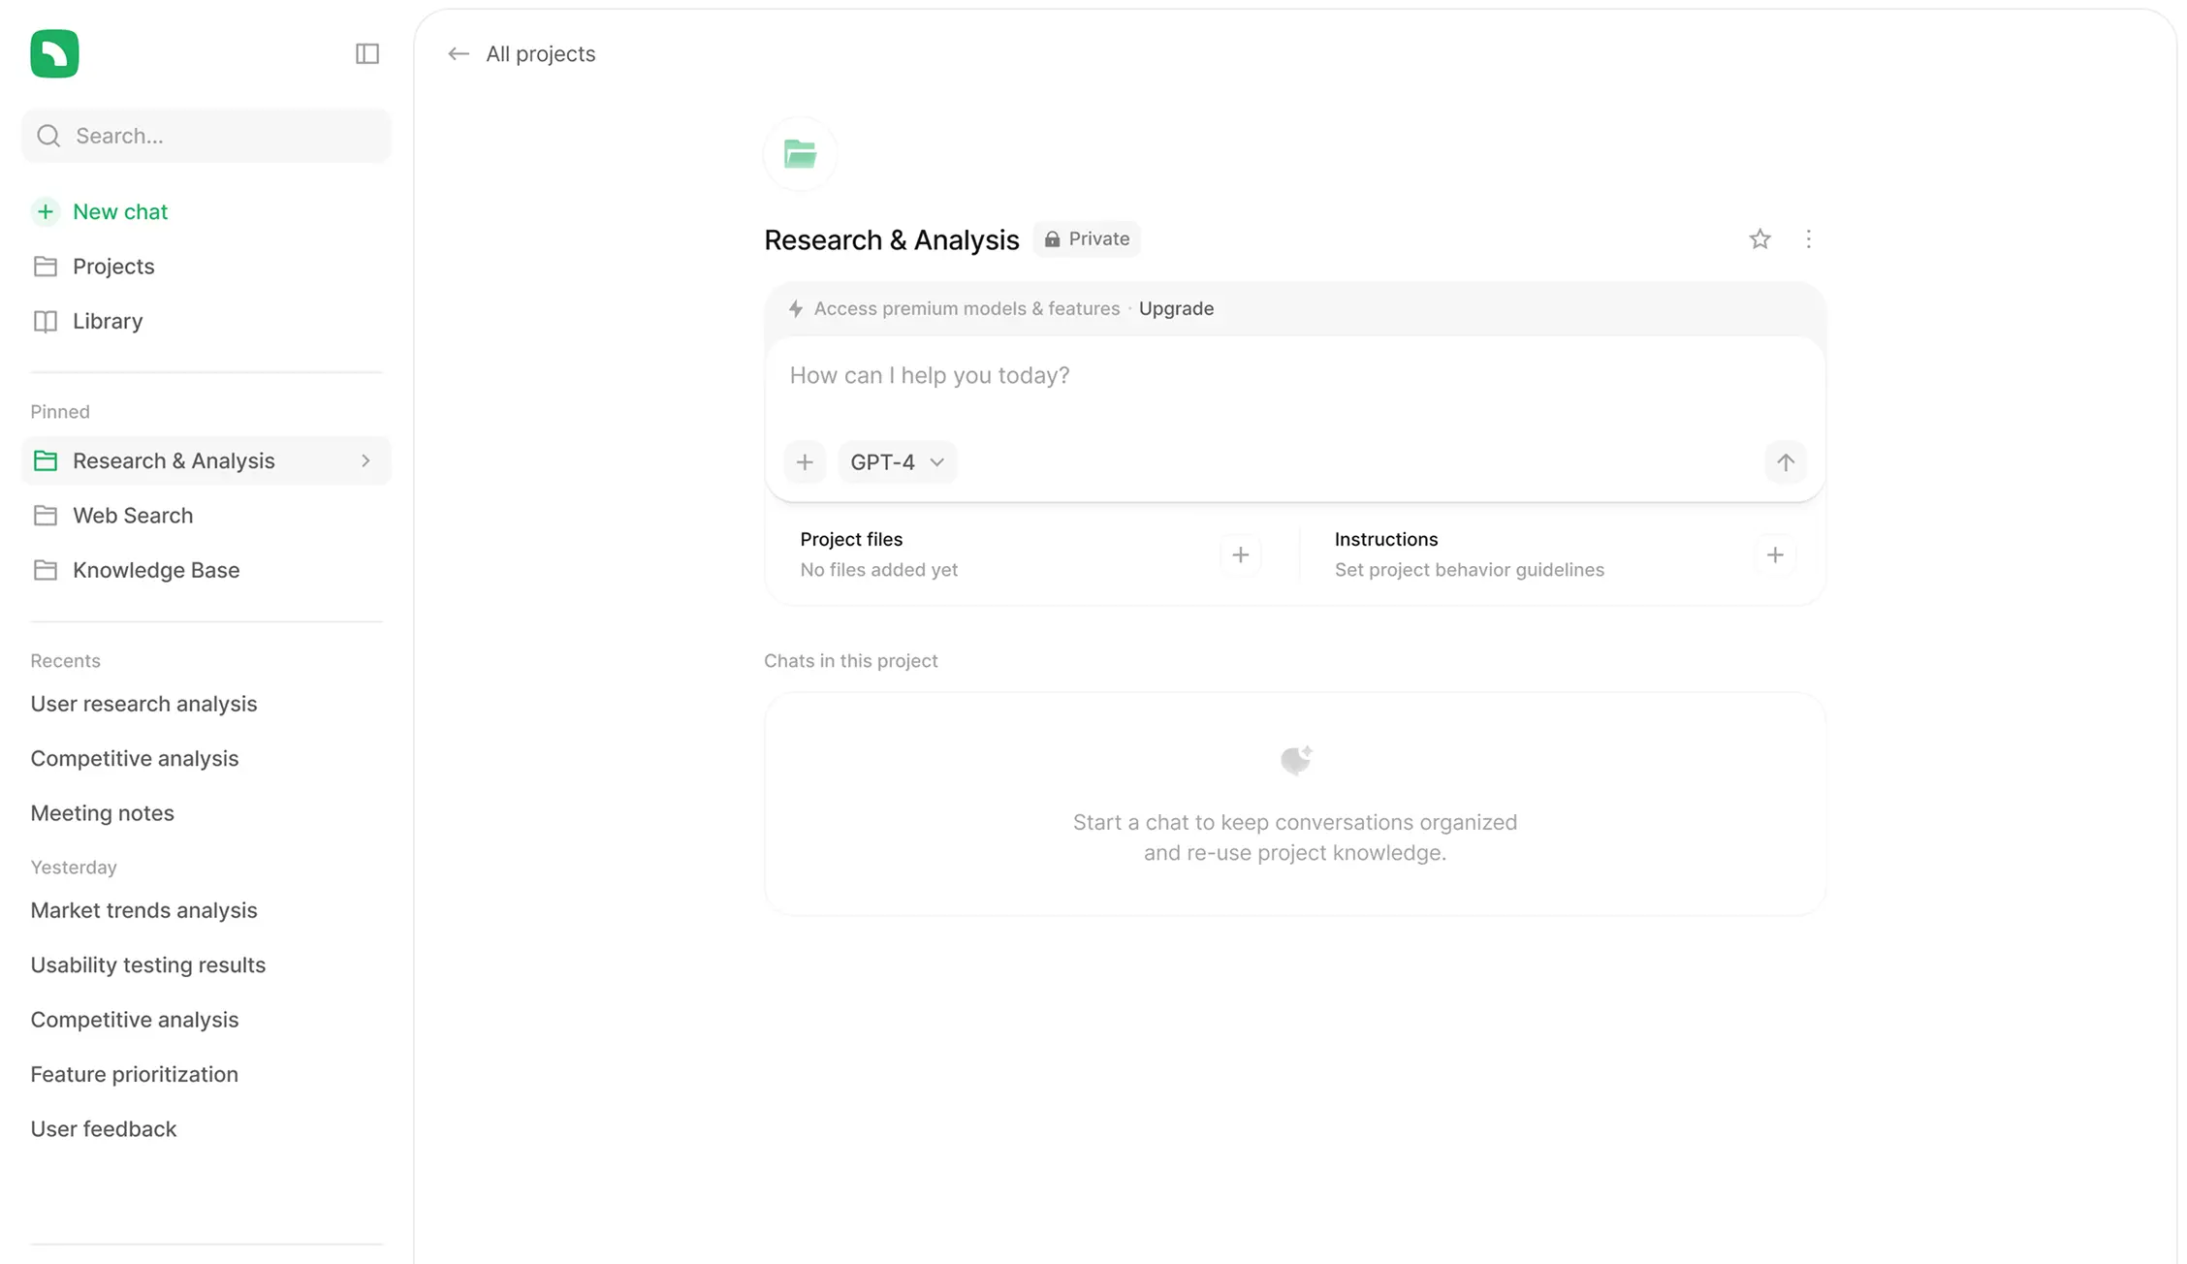Click the Upgrade link for premium models

pos(1176,308)
